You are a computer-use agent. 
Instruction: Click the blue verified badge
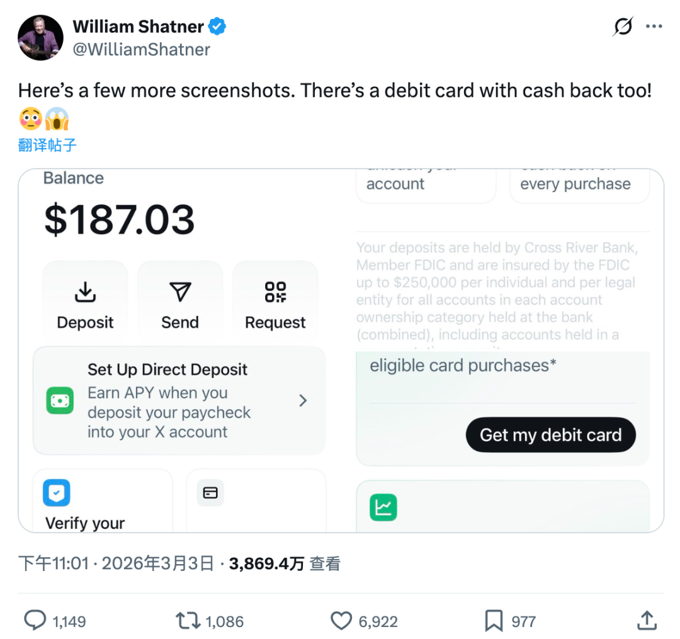tap(218, 27)
